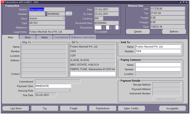Click the Balance Due Line value 117230.80
The height and width of the screenshot is (114, 190).
168,9
